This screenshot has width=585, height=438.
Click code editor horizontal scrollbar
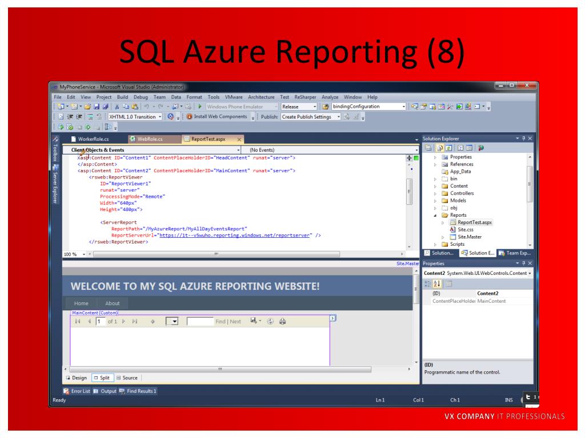click(217, 254)
